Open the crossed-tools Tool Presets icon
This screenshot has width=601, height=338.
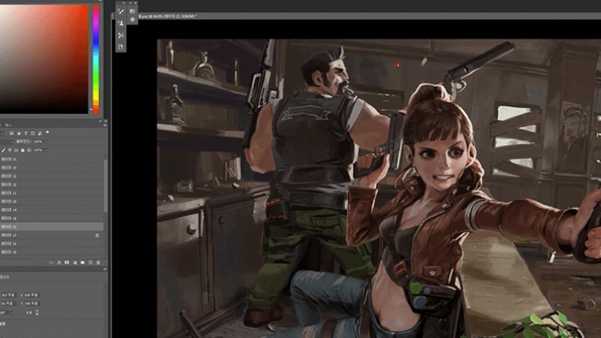[121, 35]
